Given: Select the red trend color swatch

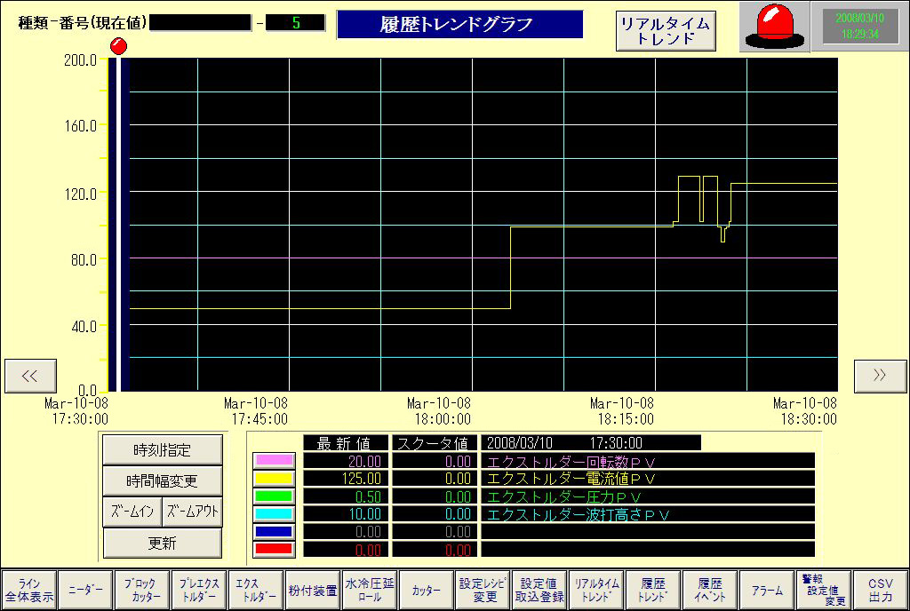Looking at the screenshot, I should click(274, 549).
